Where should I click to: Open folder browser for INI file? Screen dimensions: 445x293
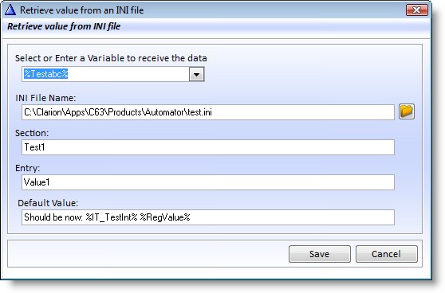pyautogui.click(x=407, y=111)
